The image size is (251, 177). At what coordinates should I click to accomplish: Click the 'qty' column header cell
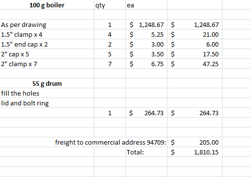110,5
